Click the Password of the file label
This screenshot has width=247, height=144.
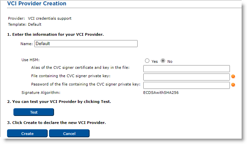coord(86,84)
